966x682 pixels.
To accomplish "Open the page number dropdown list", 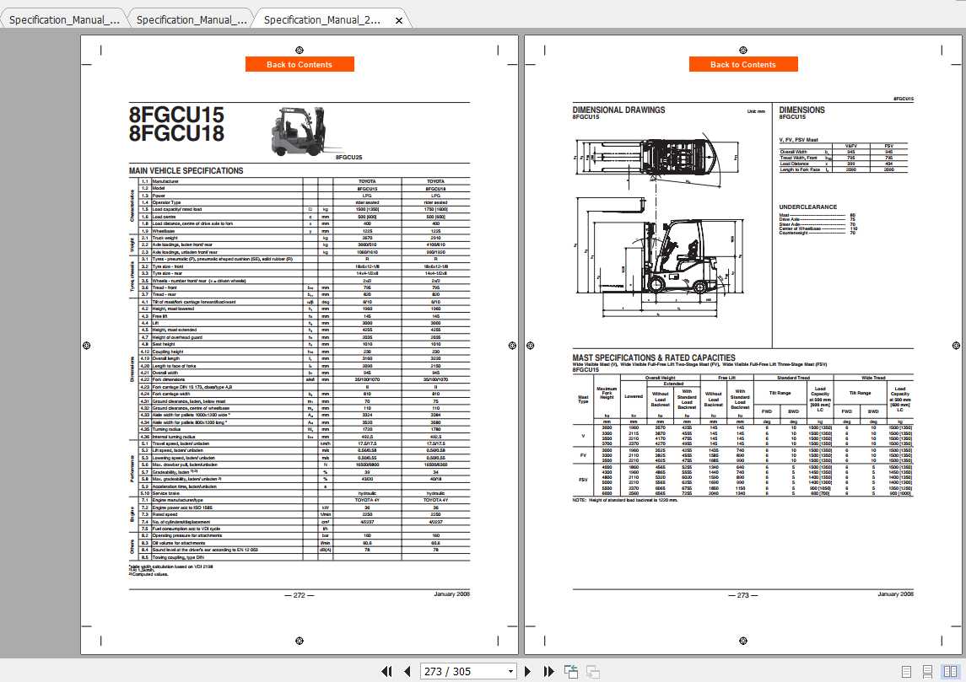I will pos(511,671).
